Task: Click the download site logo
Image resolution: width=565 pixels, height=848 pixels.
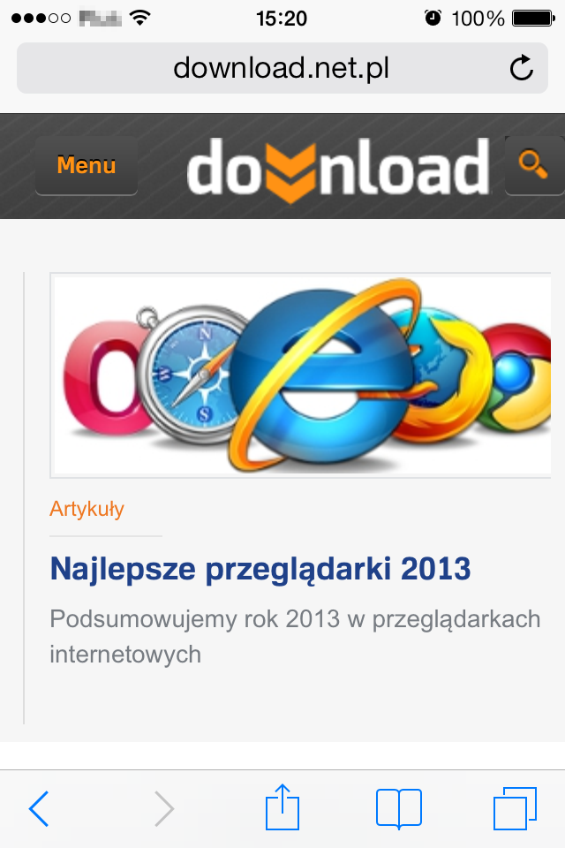Action: [x=338, y=169]
